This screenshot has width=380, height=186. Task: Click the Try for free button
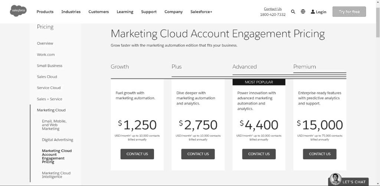coord(349,11)
